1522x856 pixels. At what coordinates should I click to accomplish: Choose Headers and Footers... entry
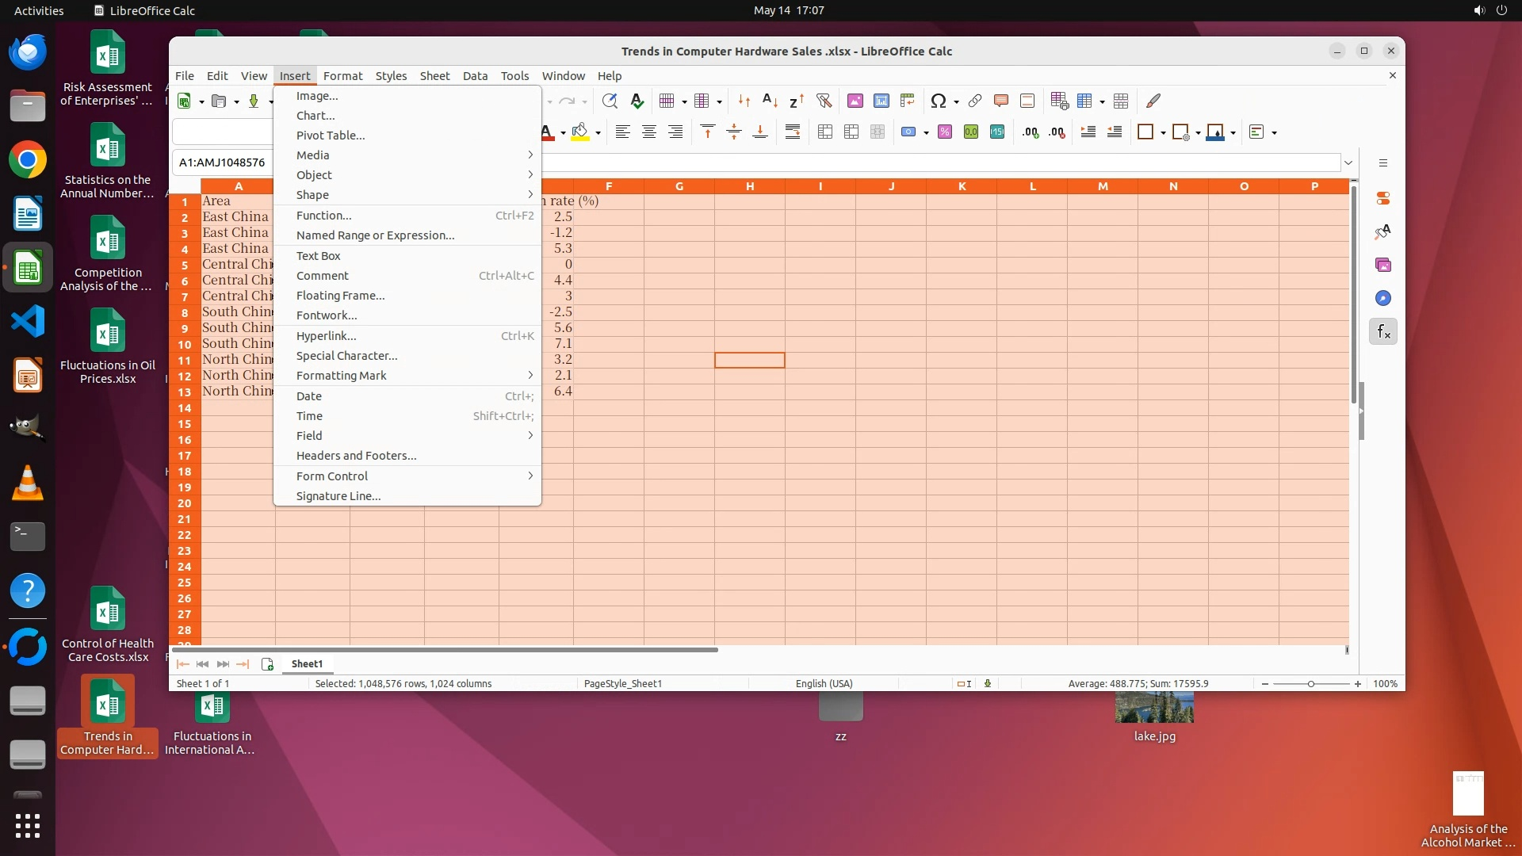356,456
